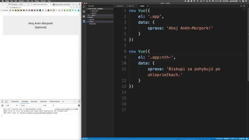This screenshot has width=249, height=140.
Task: Click the minimap in the VS Code editor
Action: 244,9
